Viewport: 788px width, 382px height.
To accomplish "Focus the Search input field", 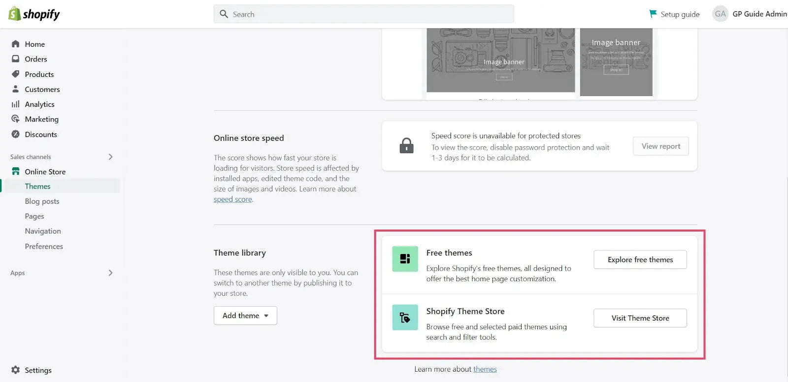I will coord(364,14).
